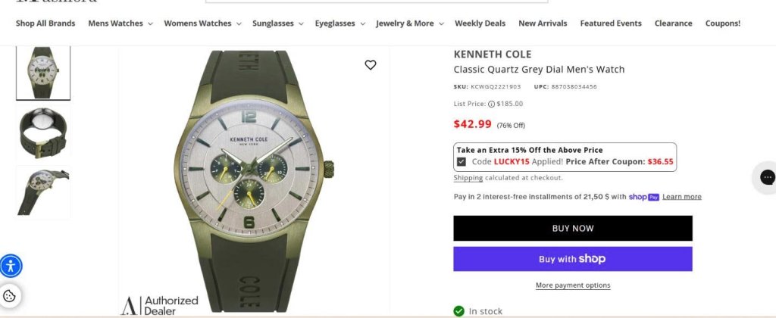Add watch to wishlist with heart icon

pos(370,65)
